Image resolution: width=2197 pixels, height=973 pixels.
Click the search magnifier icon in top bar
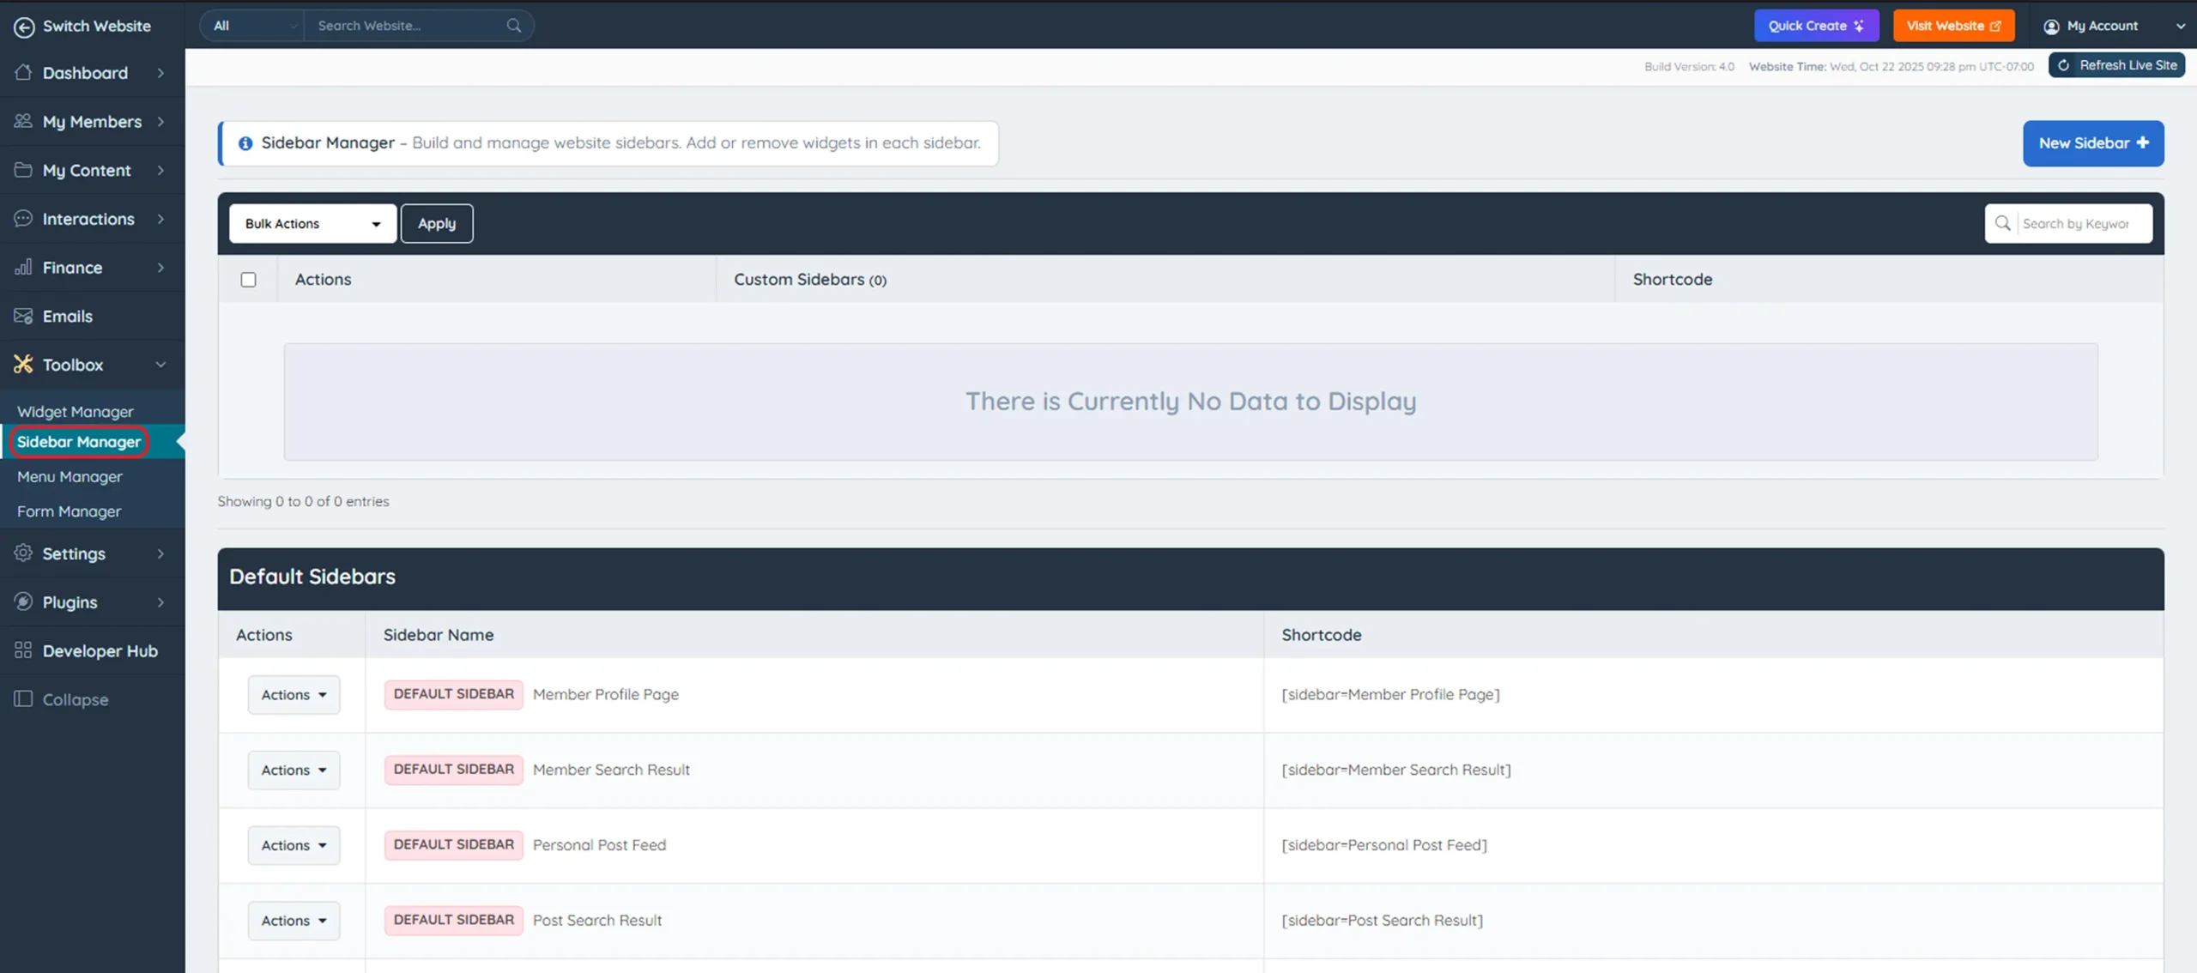click(513, 25)
